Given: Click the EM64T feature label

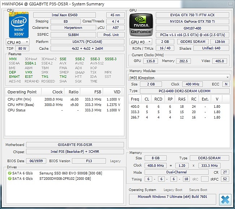Looking at the screenshot, I should tap(14, 77).
